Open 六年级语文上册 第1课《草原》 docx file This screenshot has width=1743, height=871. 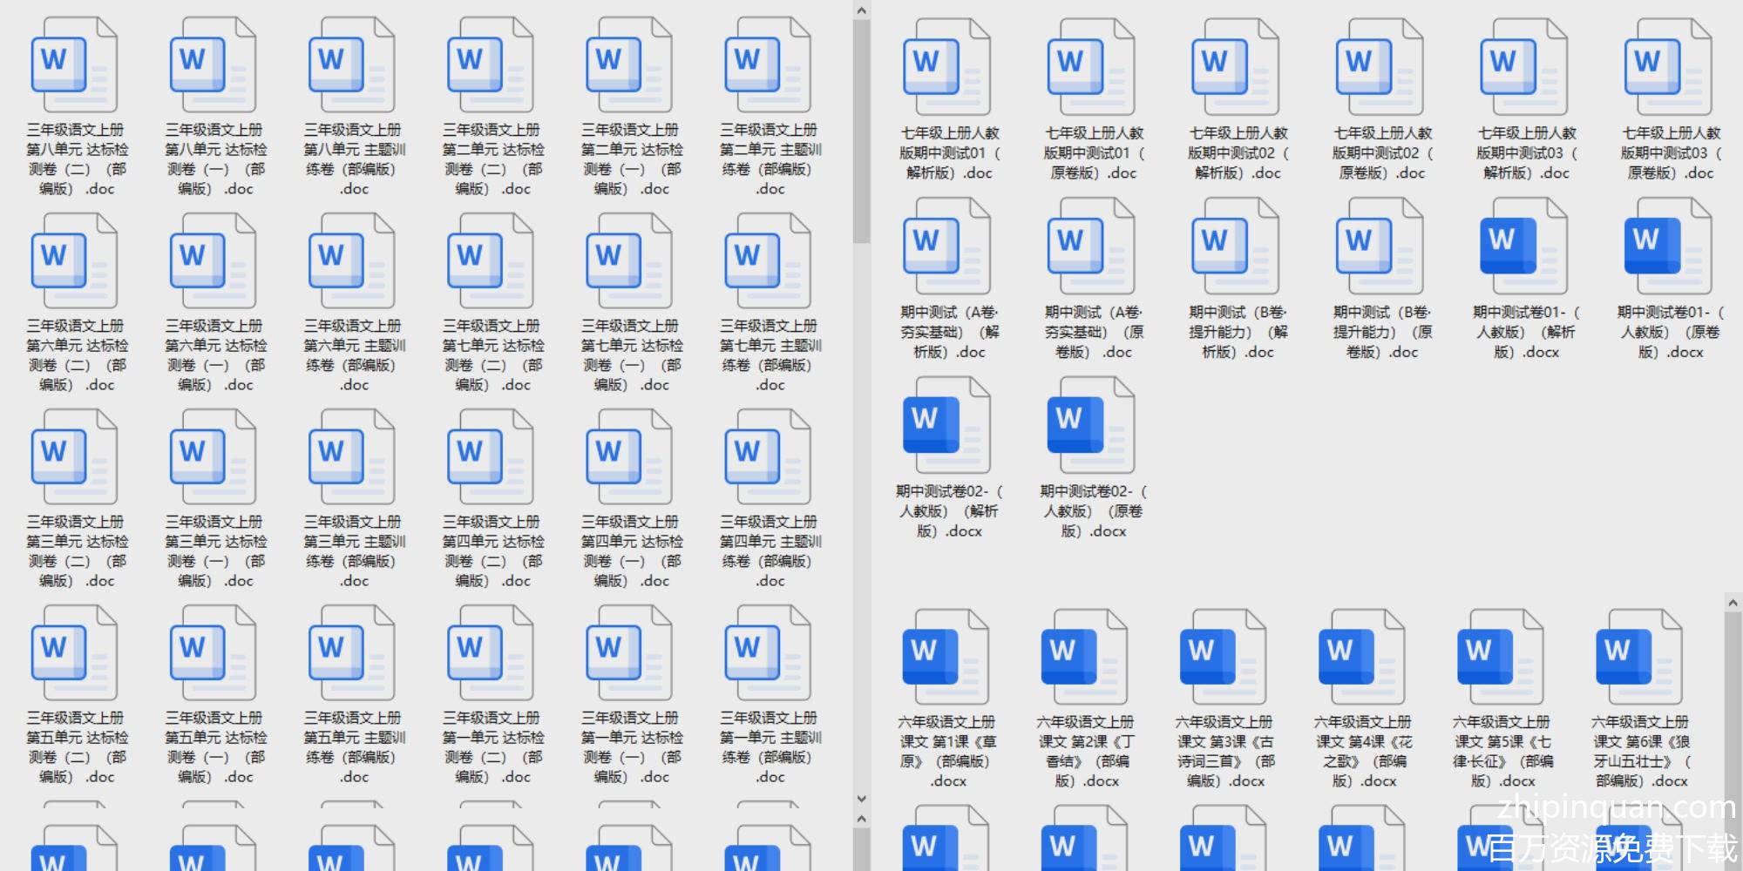point(946,657)
